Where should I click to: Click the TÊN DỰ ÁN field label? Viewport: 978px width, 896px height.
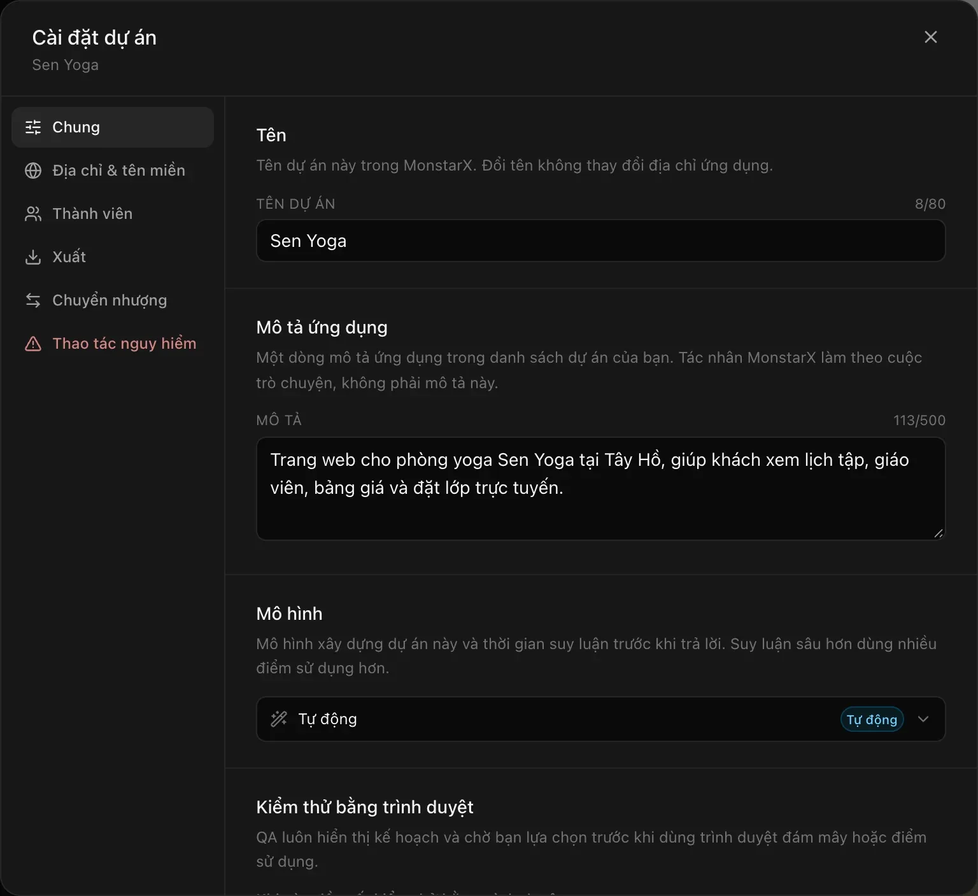pos(295,204)
